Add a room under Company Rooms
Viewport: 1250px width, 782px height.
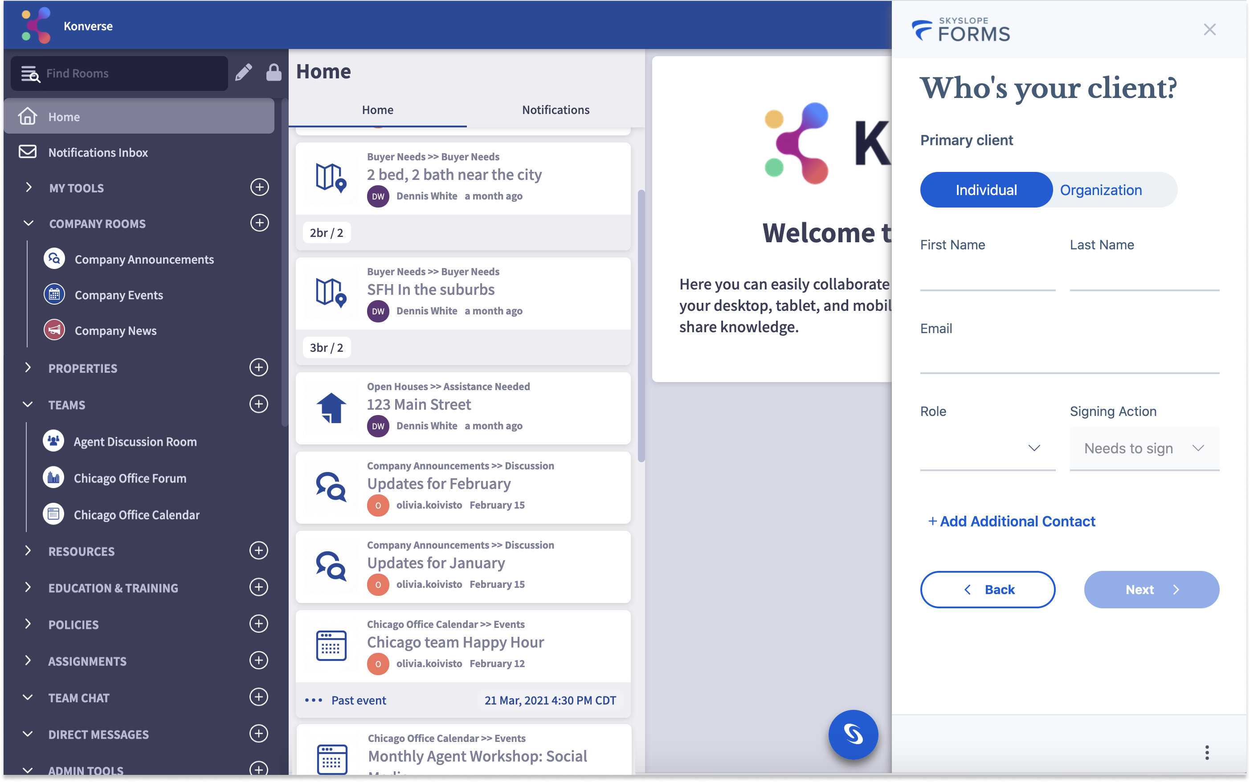259,223
